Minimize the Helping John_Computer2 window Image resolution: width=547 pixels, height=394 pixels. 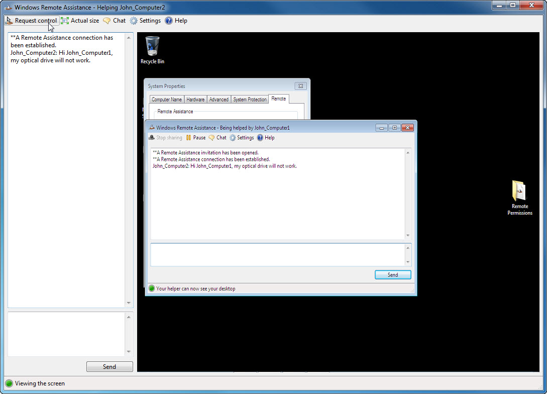click(499, 5)
